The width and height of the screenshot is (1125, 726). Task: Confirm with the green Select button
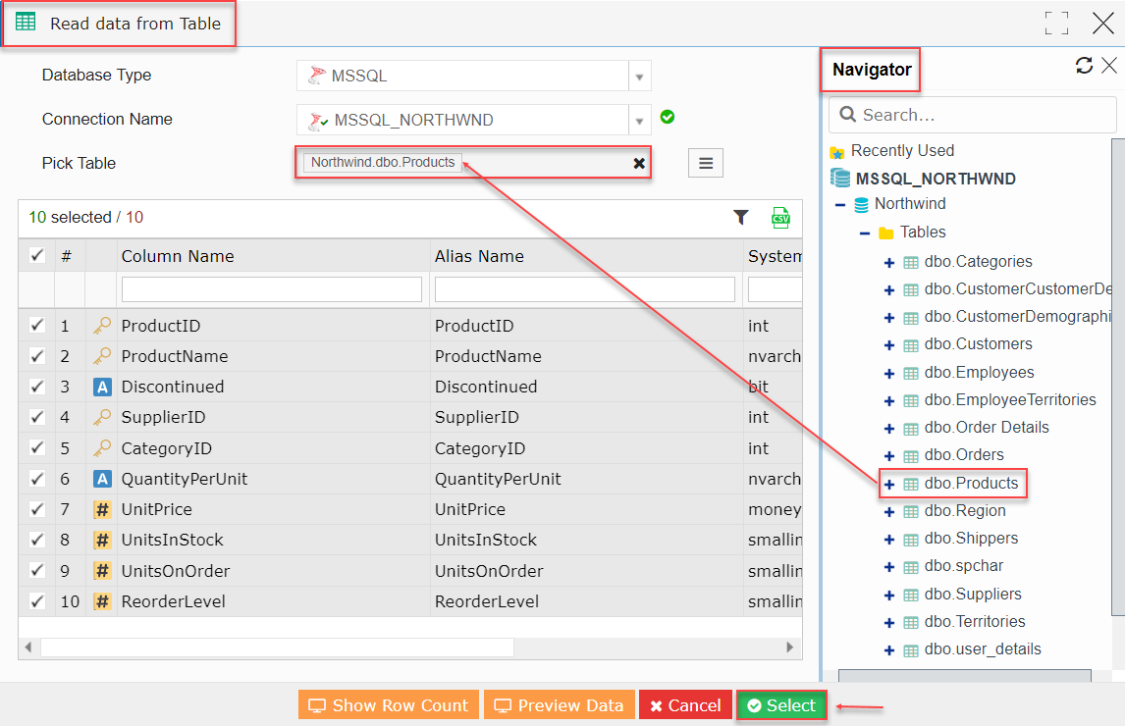click(781, 705)
